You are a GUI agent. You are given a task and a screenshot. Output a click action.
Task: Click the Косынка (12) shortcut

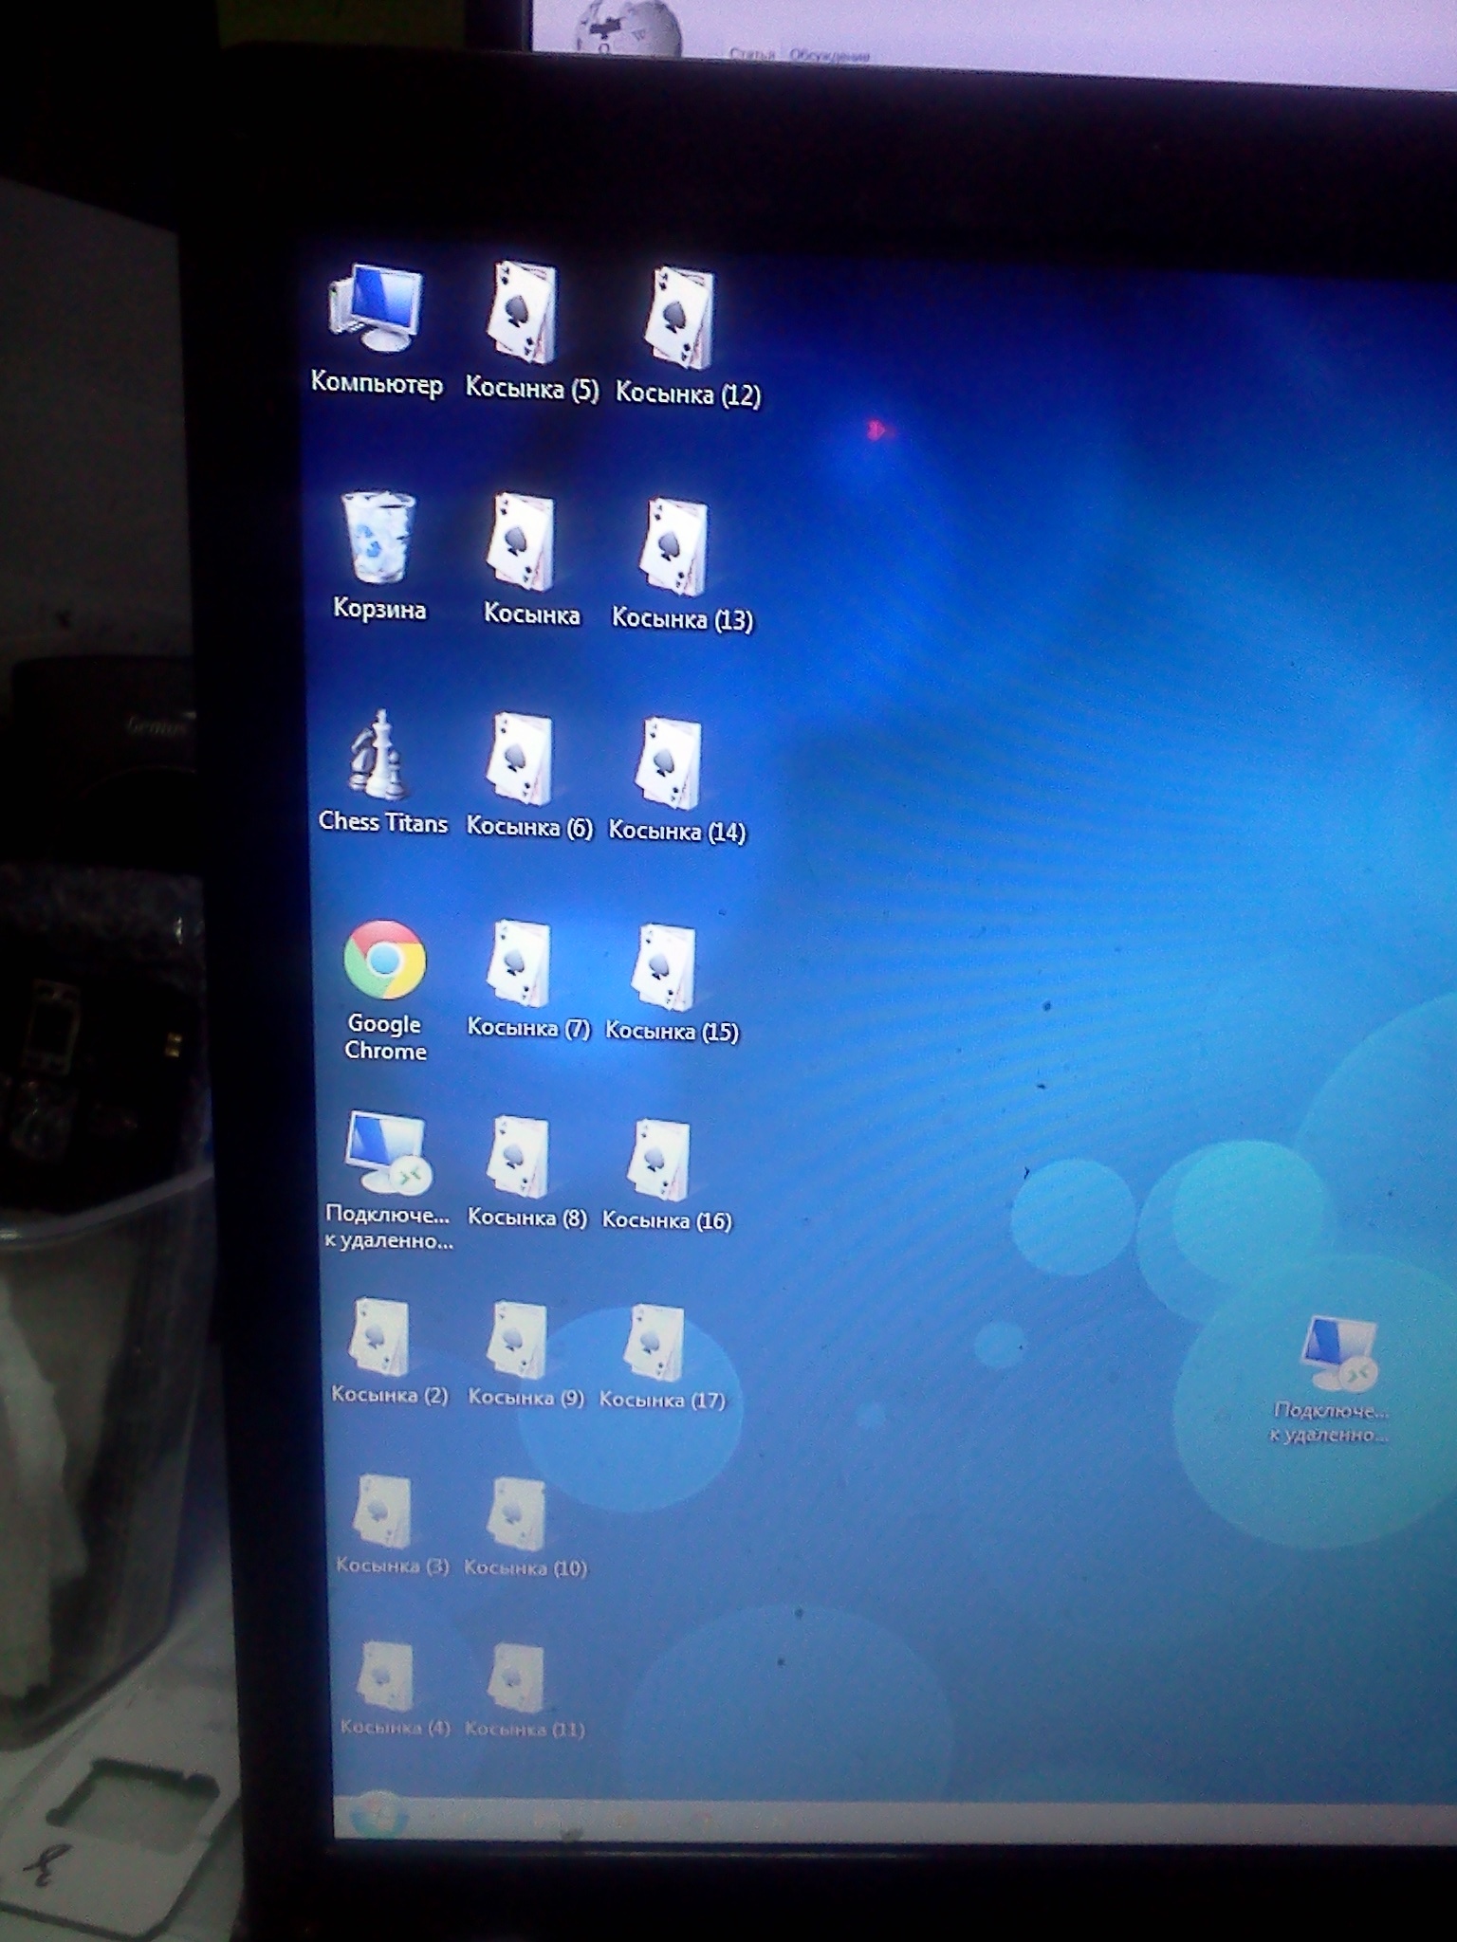click(x=687, y=337)
